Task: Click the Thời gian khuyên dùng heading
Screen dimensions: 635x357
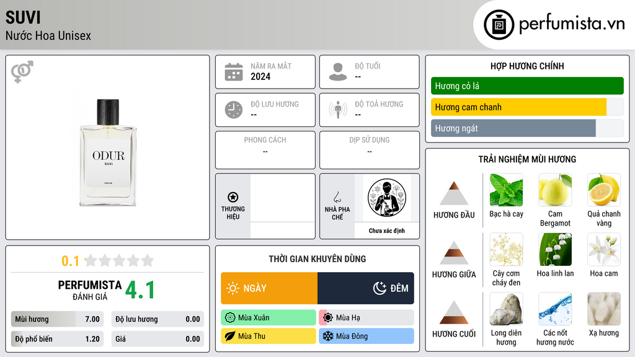Action: (317, 259)
